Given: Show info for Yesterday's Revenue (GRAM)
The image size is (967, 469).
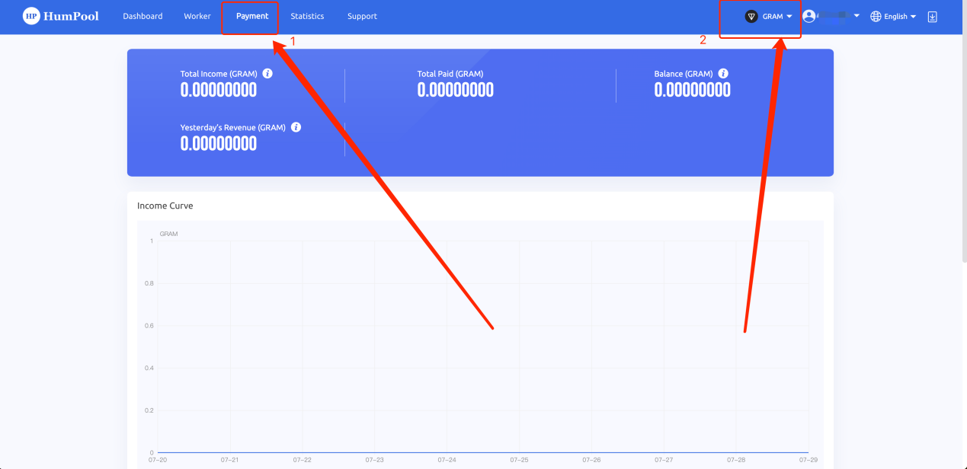Looking at the screenshot, I should pos(296,127).
